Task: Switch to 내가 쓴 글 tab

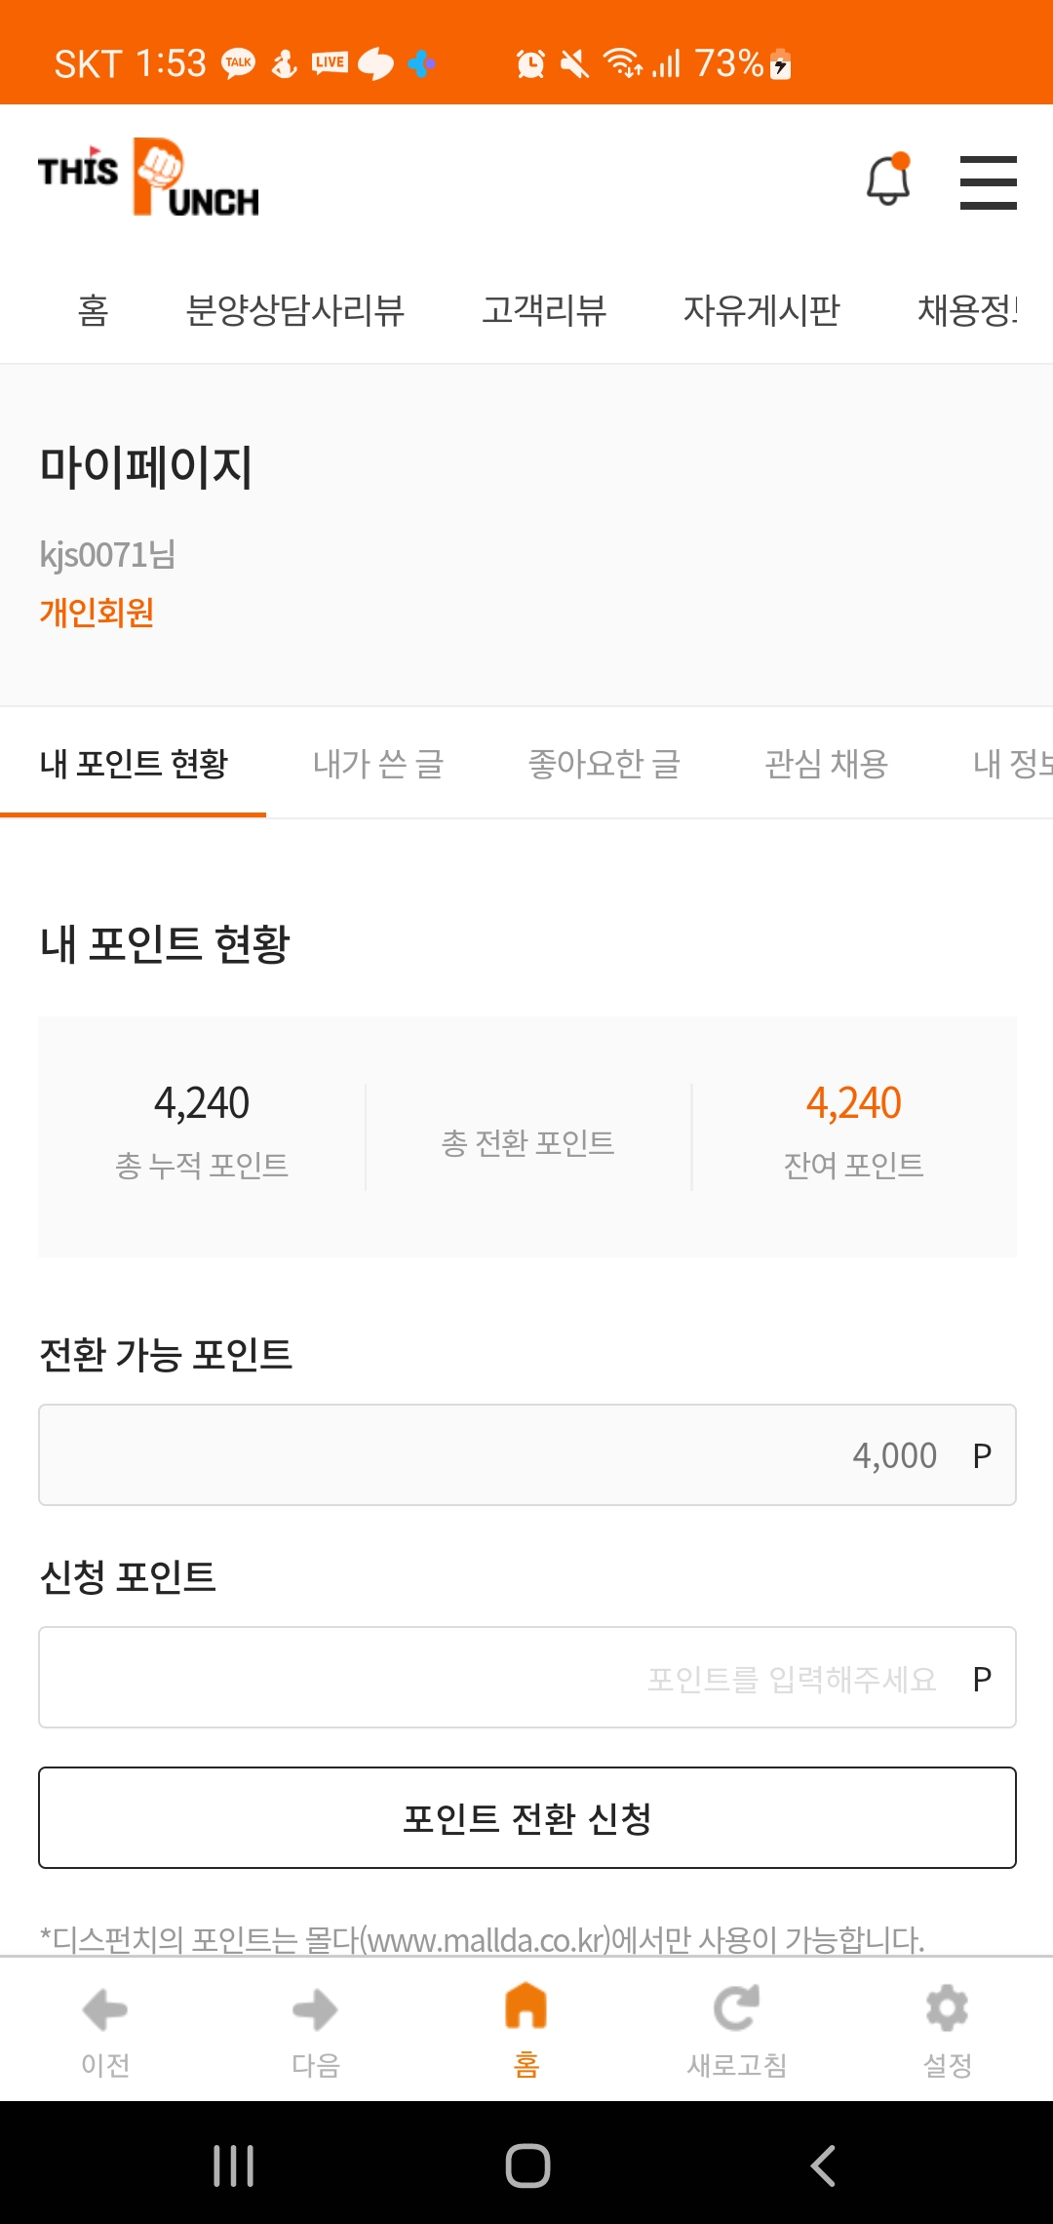Action: click(378, 764)
